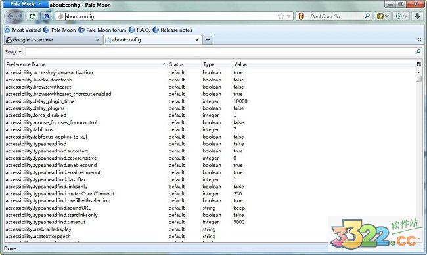Select accessibility.typeaheadfind.linksonly row
This screenshot has width=427, height=255.
tap(210, 187)
